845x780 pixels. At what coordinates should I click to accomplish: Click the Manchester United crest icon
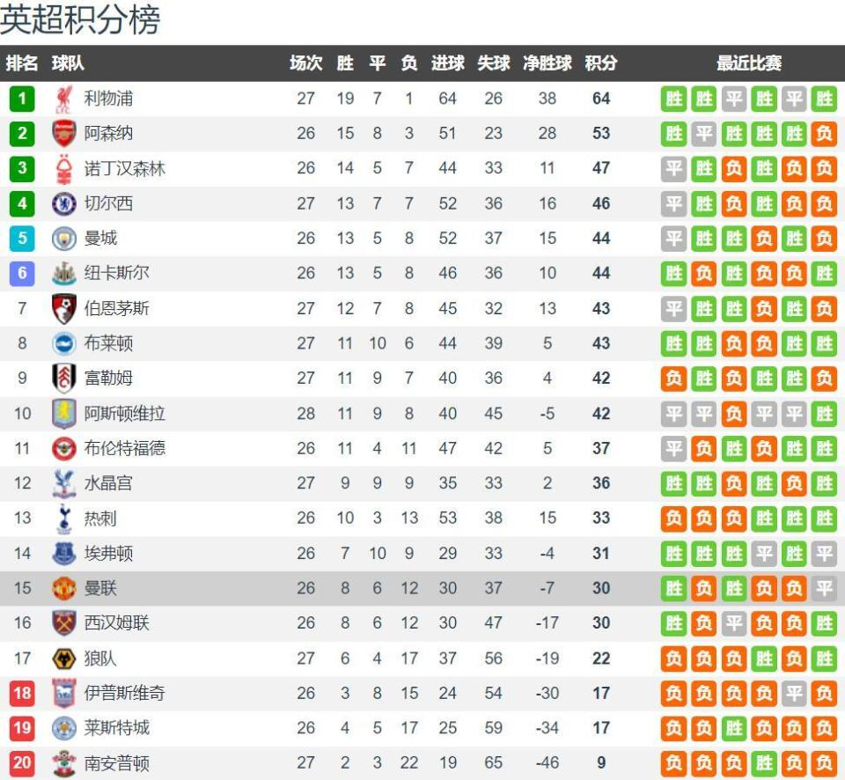[64, 588]
